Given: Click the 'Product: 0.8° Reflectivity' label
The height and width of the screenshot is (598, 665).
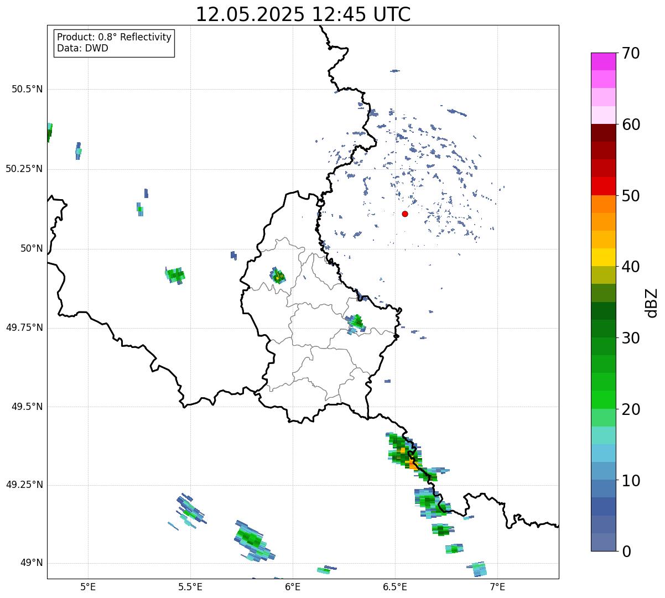Looking at the screenshot, I should click(115, 37).
